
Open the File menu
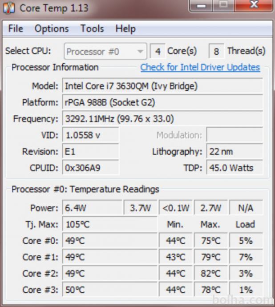(x=16, y=29)
